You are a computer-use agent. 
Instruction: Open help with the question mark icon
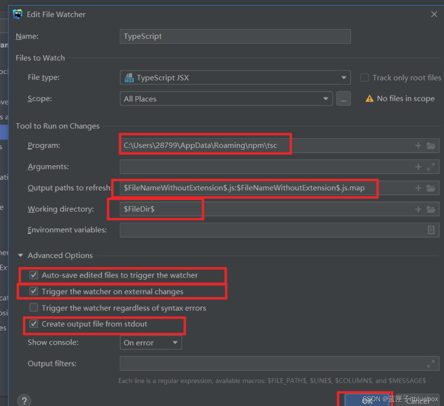point(24,400)
